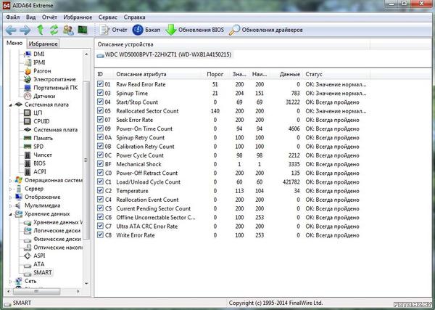Image resolution: width=435 pixels, height=310 pixels.
Task: Click tree vertical scrollbar down arrow
Action: click(x=86, y=283)
